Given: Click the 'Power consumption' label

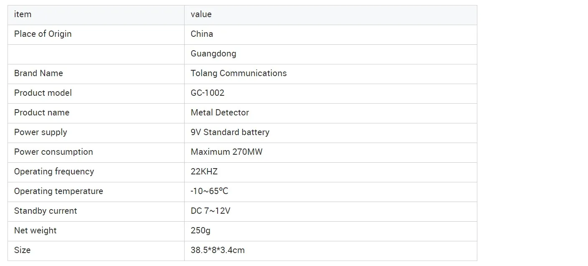Looking at the screenshot, I should click(53, 152).
